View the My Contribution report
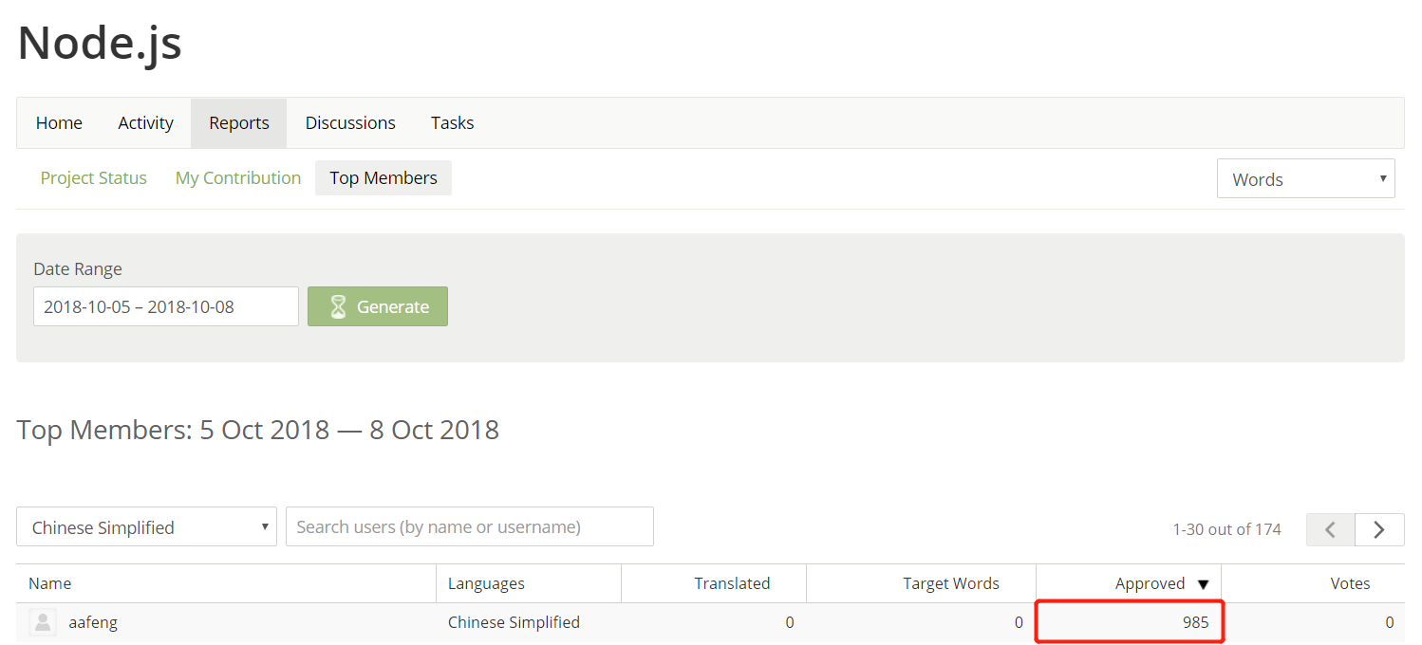This screenshot has width=1422, height=645. tap(238, 178)
